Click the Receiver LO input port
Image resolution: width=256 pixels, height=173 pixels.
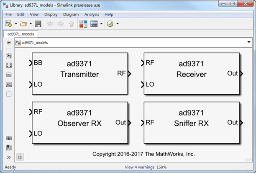143,85
